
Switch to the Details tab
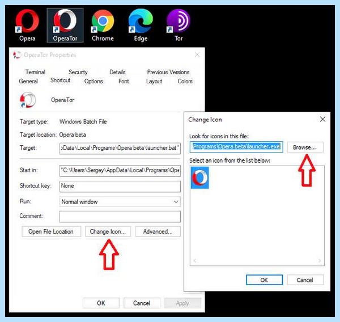pos(117,72)
